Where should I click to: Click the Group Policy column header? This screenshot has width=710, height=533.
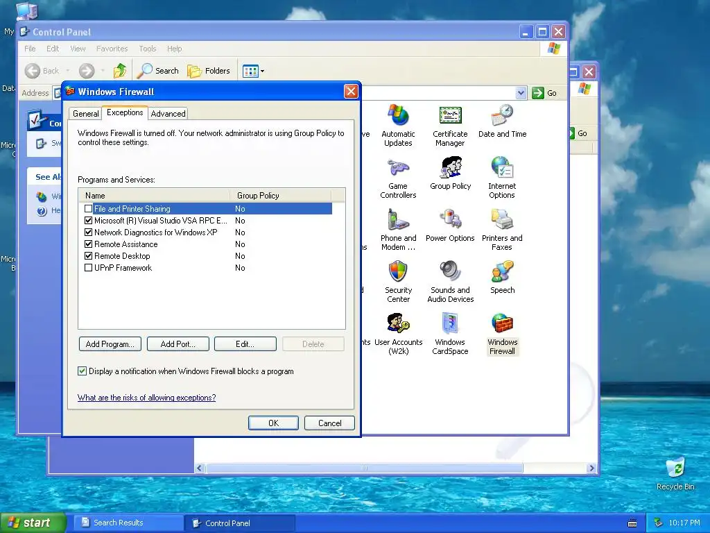281,195
